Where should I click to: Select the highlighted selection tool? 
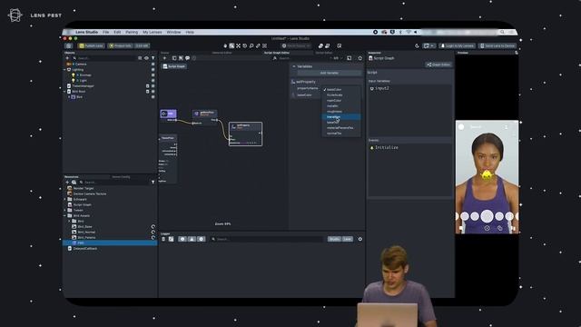231,46
